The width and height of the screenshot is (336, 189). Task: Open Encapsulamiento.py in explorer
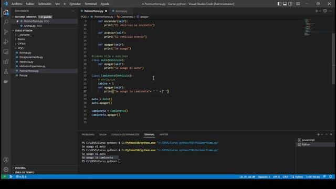click(x=31, y=57)
